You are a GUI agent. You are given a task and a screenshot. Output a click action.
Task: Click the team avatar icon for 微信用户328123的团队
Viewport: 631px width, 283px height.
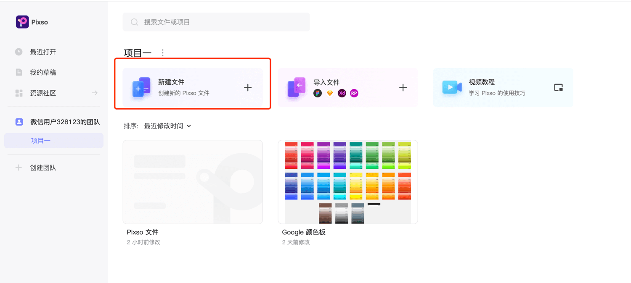click(19, 122)
